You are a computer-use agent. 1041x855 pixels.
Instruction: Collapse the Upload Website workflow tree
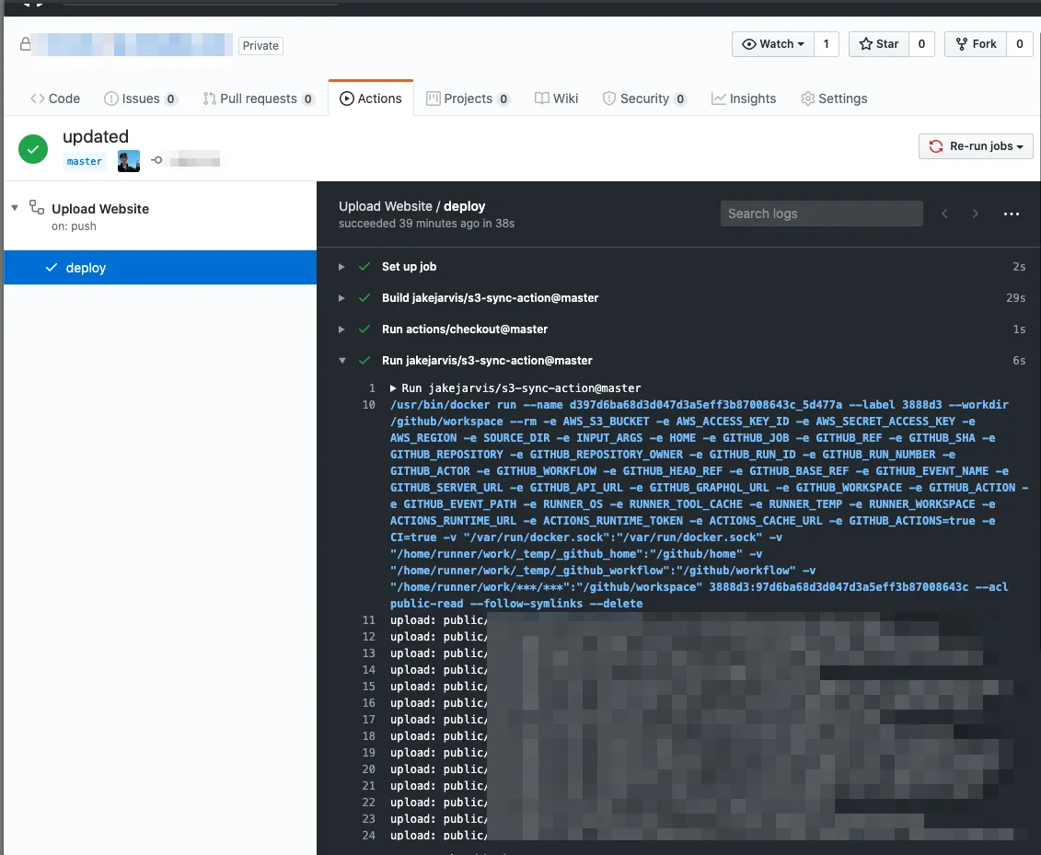(15, 208)
